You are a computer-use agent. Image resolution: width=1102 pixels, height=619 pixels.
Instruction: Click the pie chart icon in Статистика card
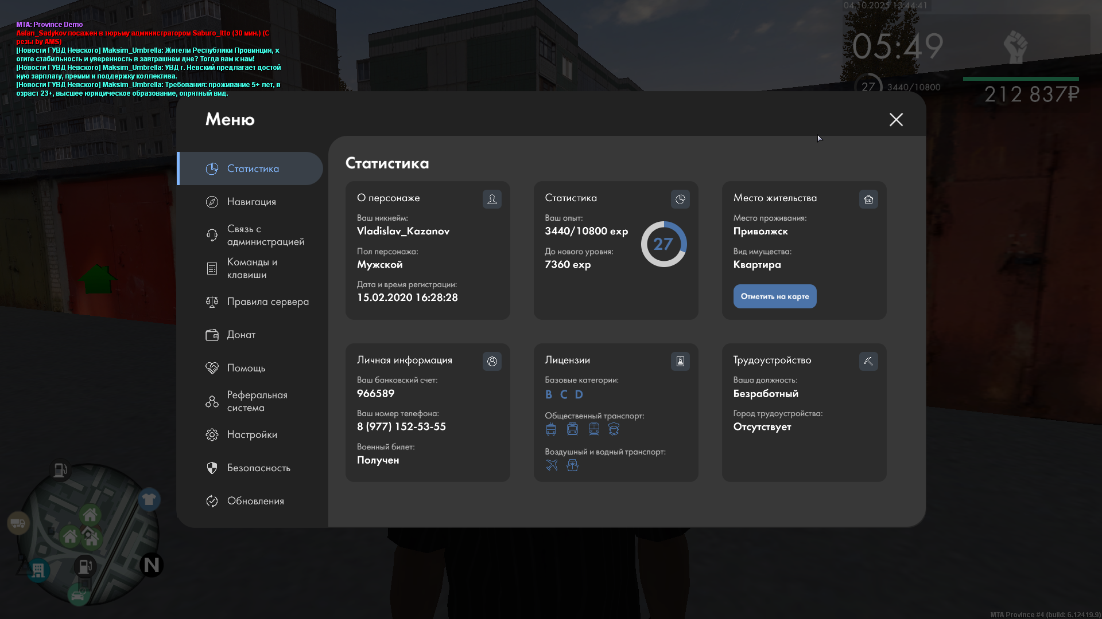click(x=680, y=199)
